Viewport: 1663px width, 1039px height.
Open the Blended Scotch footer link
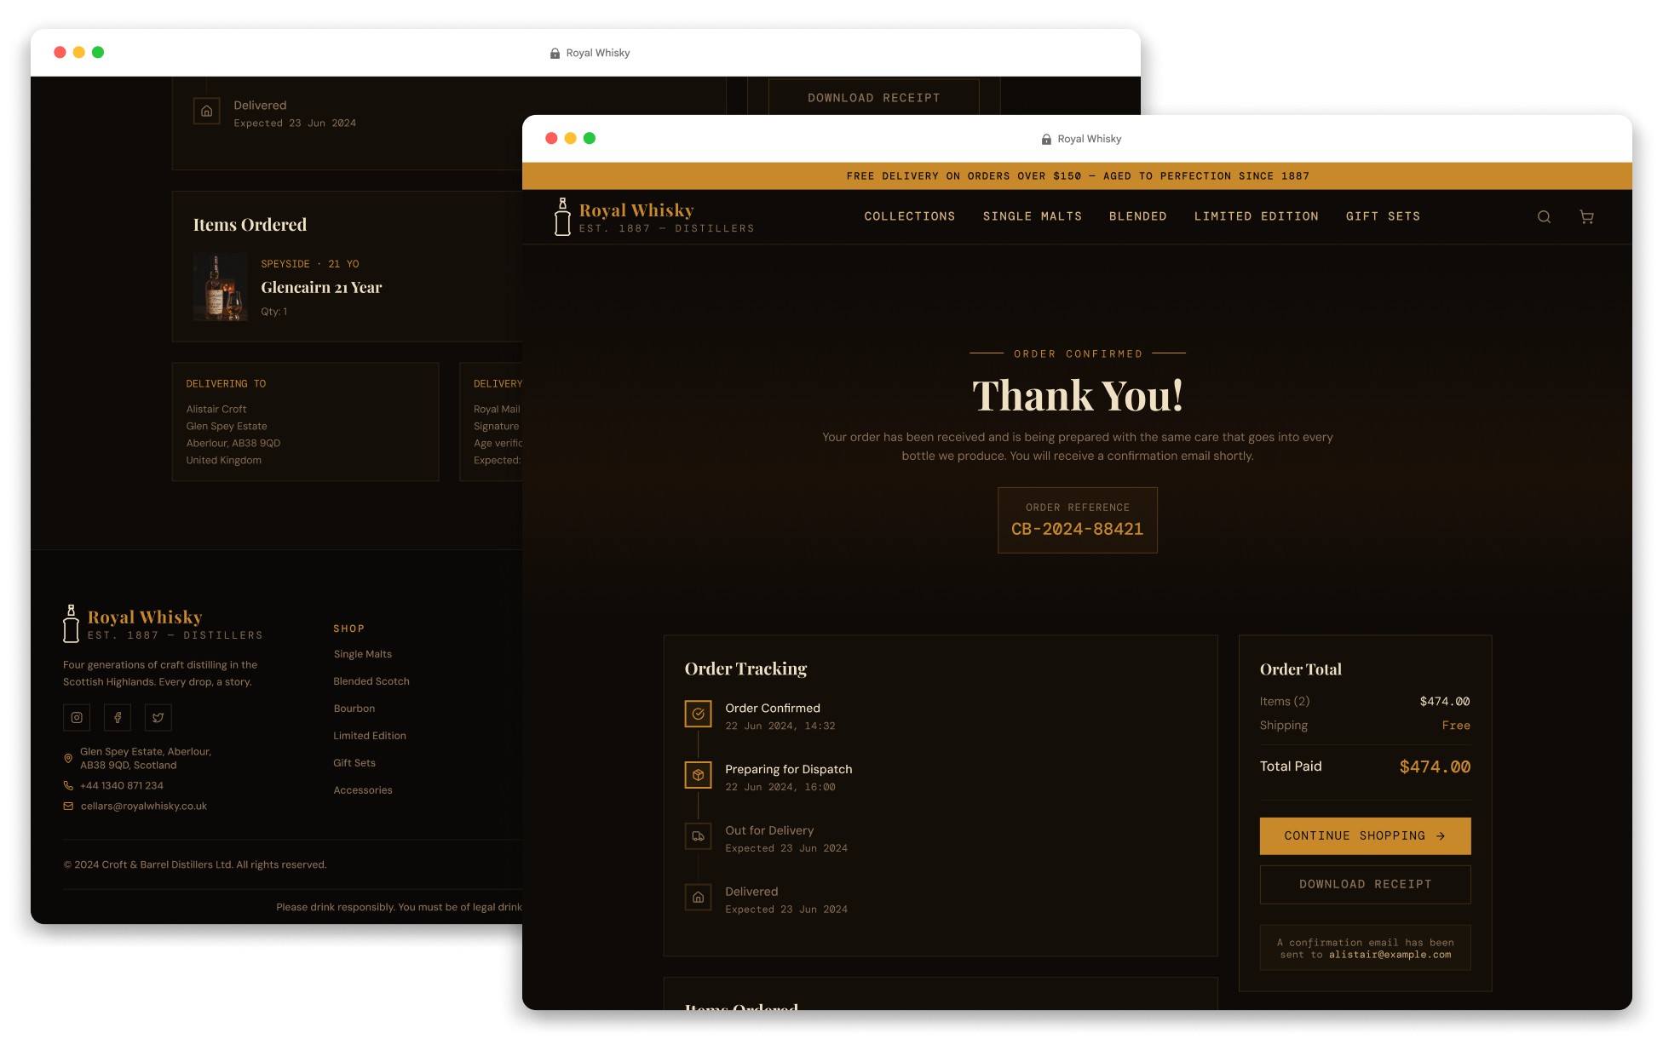pyautogui.click(x=371, y=681)
